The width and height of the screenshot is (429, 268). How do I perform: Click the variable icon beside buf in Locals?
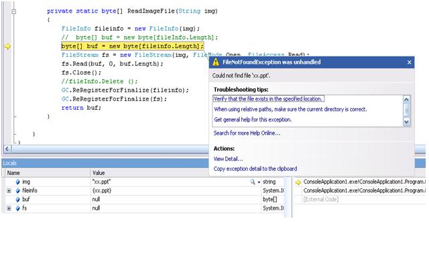click(x=17, y=200)
